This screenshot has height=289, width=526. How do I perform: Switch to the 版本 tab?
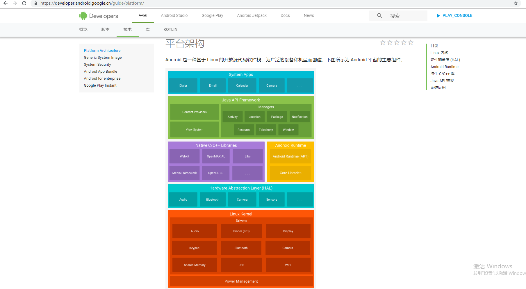pos(105,29)
